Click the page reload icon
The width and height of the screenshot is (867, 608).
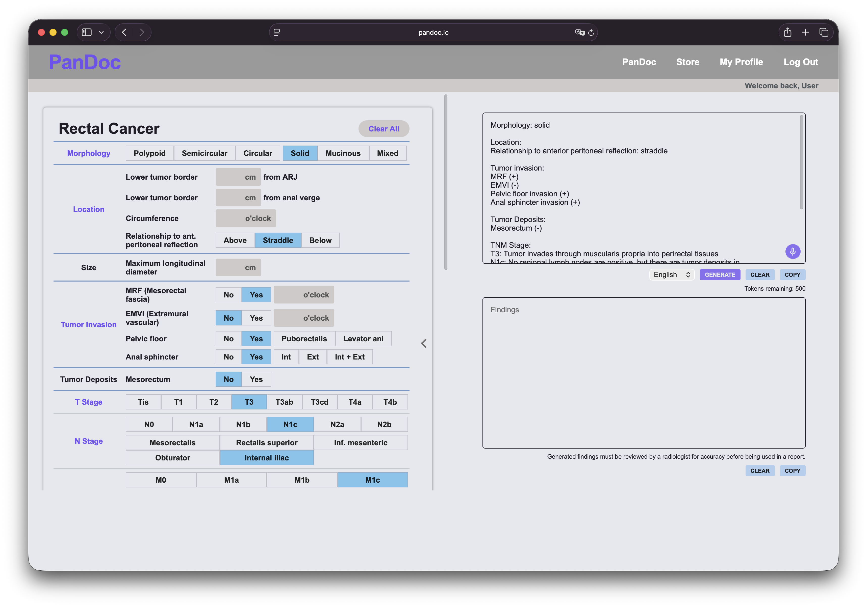591,33
